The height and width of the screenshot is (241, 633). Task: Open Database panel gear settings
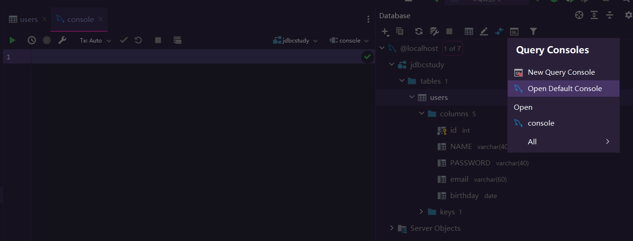pyautogui.click(x=629, y=15)
